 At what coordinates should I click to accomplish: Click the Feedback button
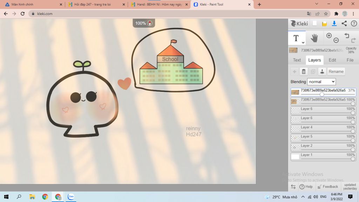click(328, 187)
